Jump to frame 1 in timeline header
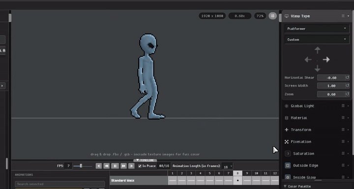Viewport: 354px width, 189px height. (x=173, y=173)
